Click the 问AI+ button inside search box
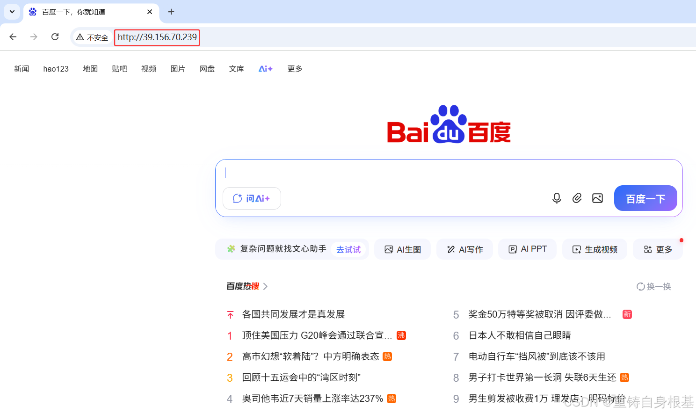This screenshot has height=414, width=696. click(252, 198)
